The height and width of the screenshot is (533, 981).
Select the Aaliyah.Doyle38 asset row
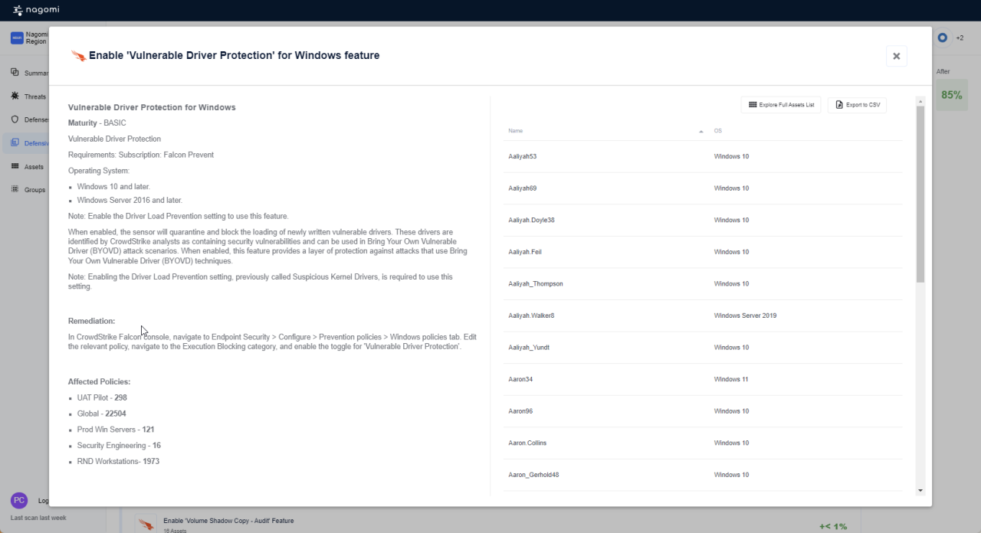click(x=703, y=220)
